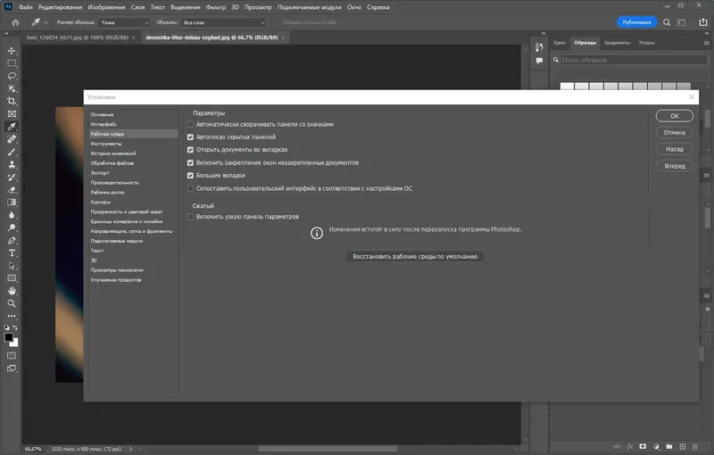Create new layer plus icon

click(682, 447)
